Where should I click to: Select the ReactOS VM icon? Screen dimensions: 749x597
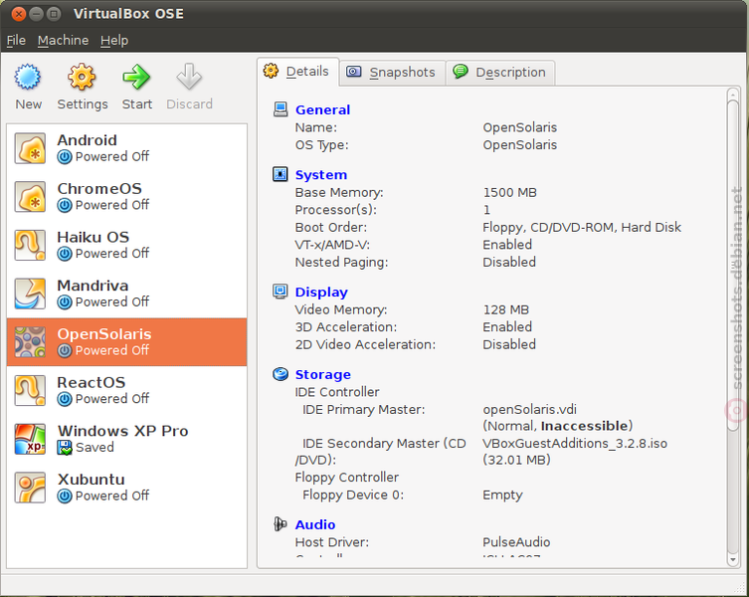click(x=30, y=390)
